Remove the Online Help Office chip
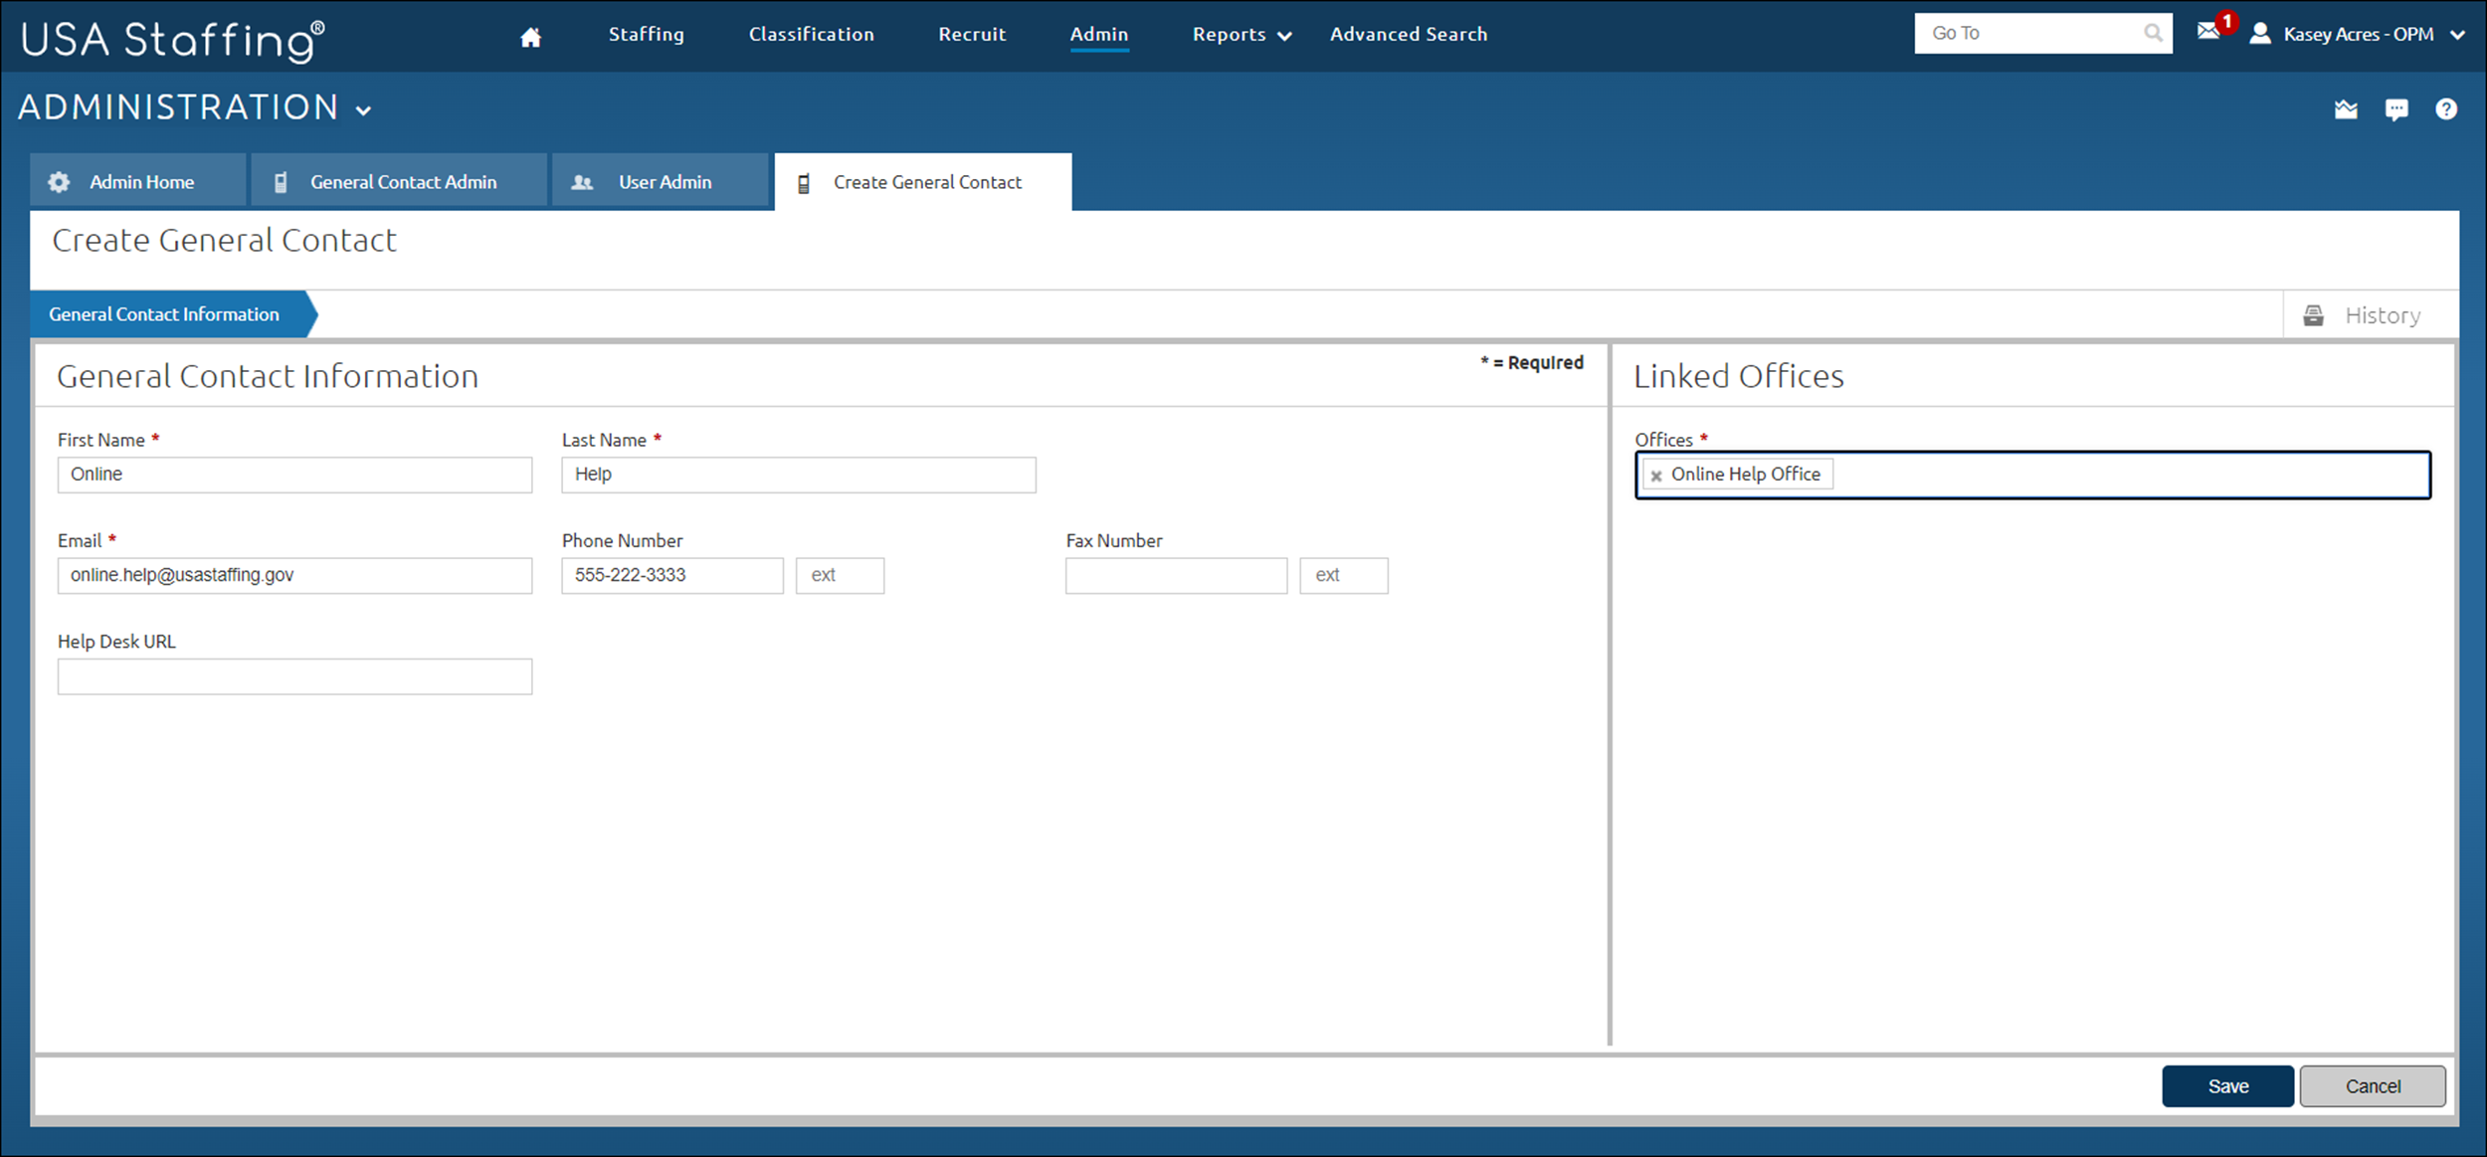Viewport: 2487px width, 1157px height. (1656, 475)
